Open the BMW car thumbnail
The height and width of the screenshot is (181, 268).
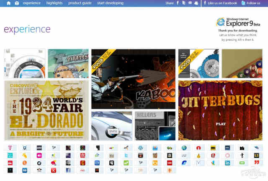(112, 126)
